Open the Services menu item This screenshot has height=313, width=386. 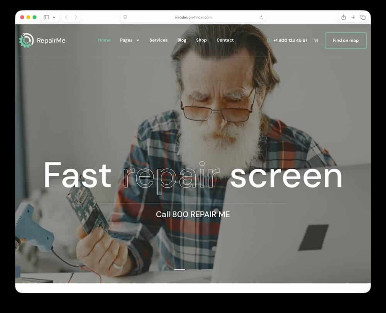point(159,40)
